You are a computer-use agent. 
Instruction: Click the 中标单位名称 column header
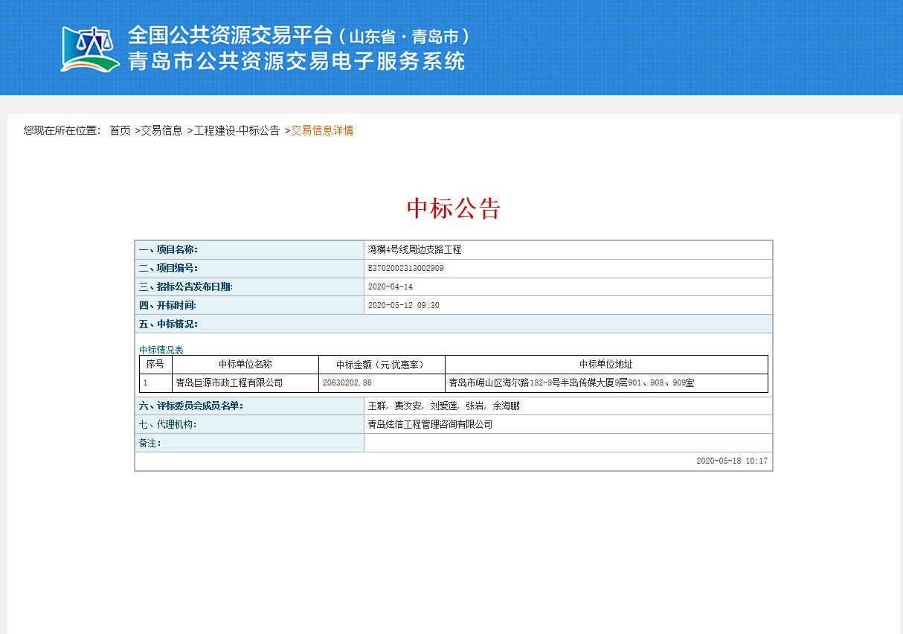pos(245,365)
